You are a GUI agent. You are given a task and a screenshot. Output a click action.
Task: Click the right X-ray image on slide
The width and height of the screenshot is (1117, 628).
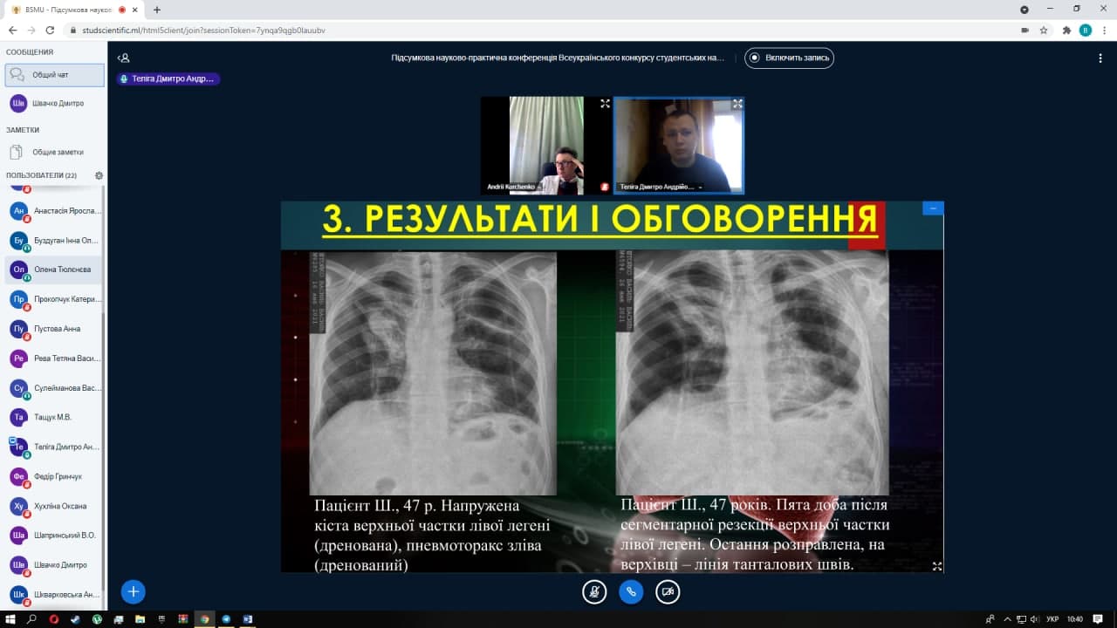pyautogui.click(x=752, y=373)
